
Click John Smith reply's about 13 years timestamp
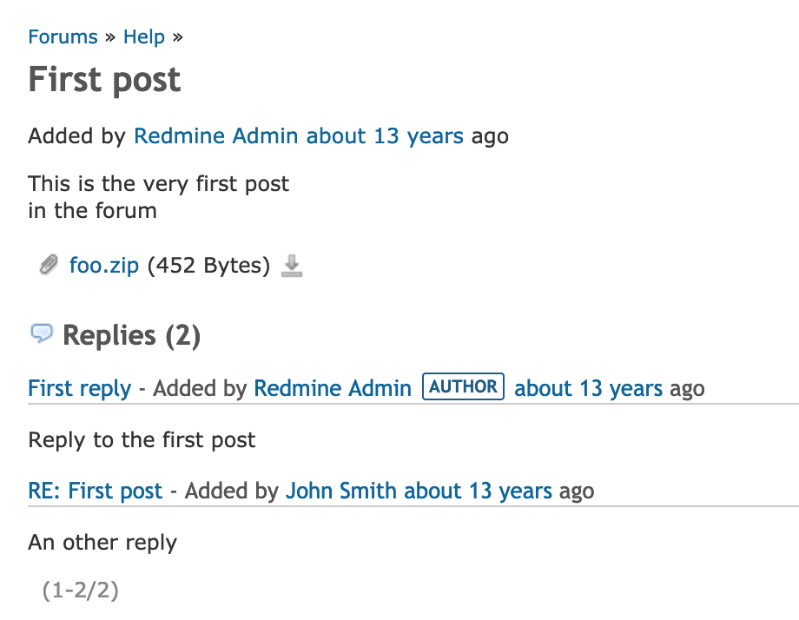[x=478, y=491]
